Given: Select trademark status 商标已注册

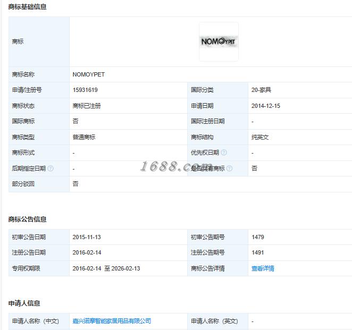Looking at the screenshot, I should point(87,106).
